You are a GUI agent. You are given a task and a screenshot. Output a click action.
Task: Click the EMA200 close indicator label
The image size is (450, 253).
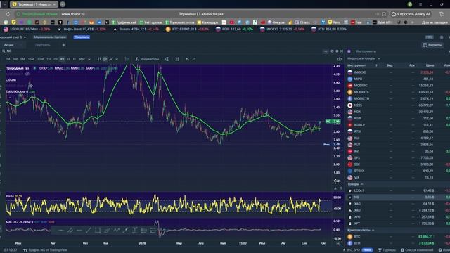point(17,92)
